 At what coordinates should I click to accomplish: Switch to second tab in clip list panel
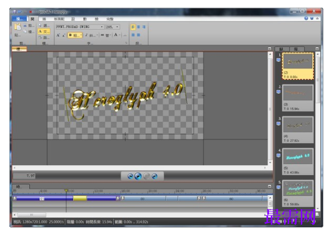point(297,49)
